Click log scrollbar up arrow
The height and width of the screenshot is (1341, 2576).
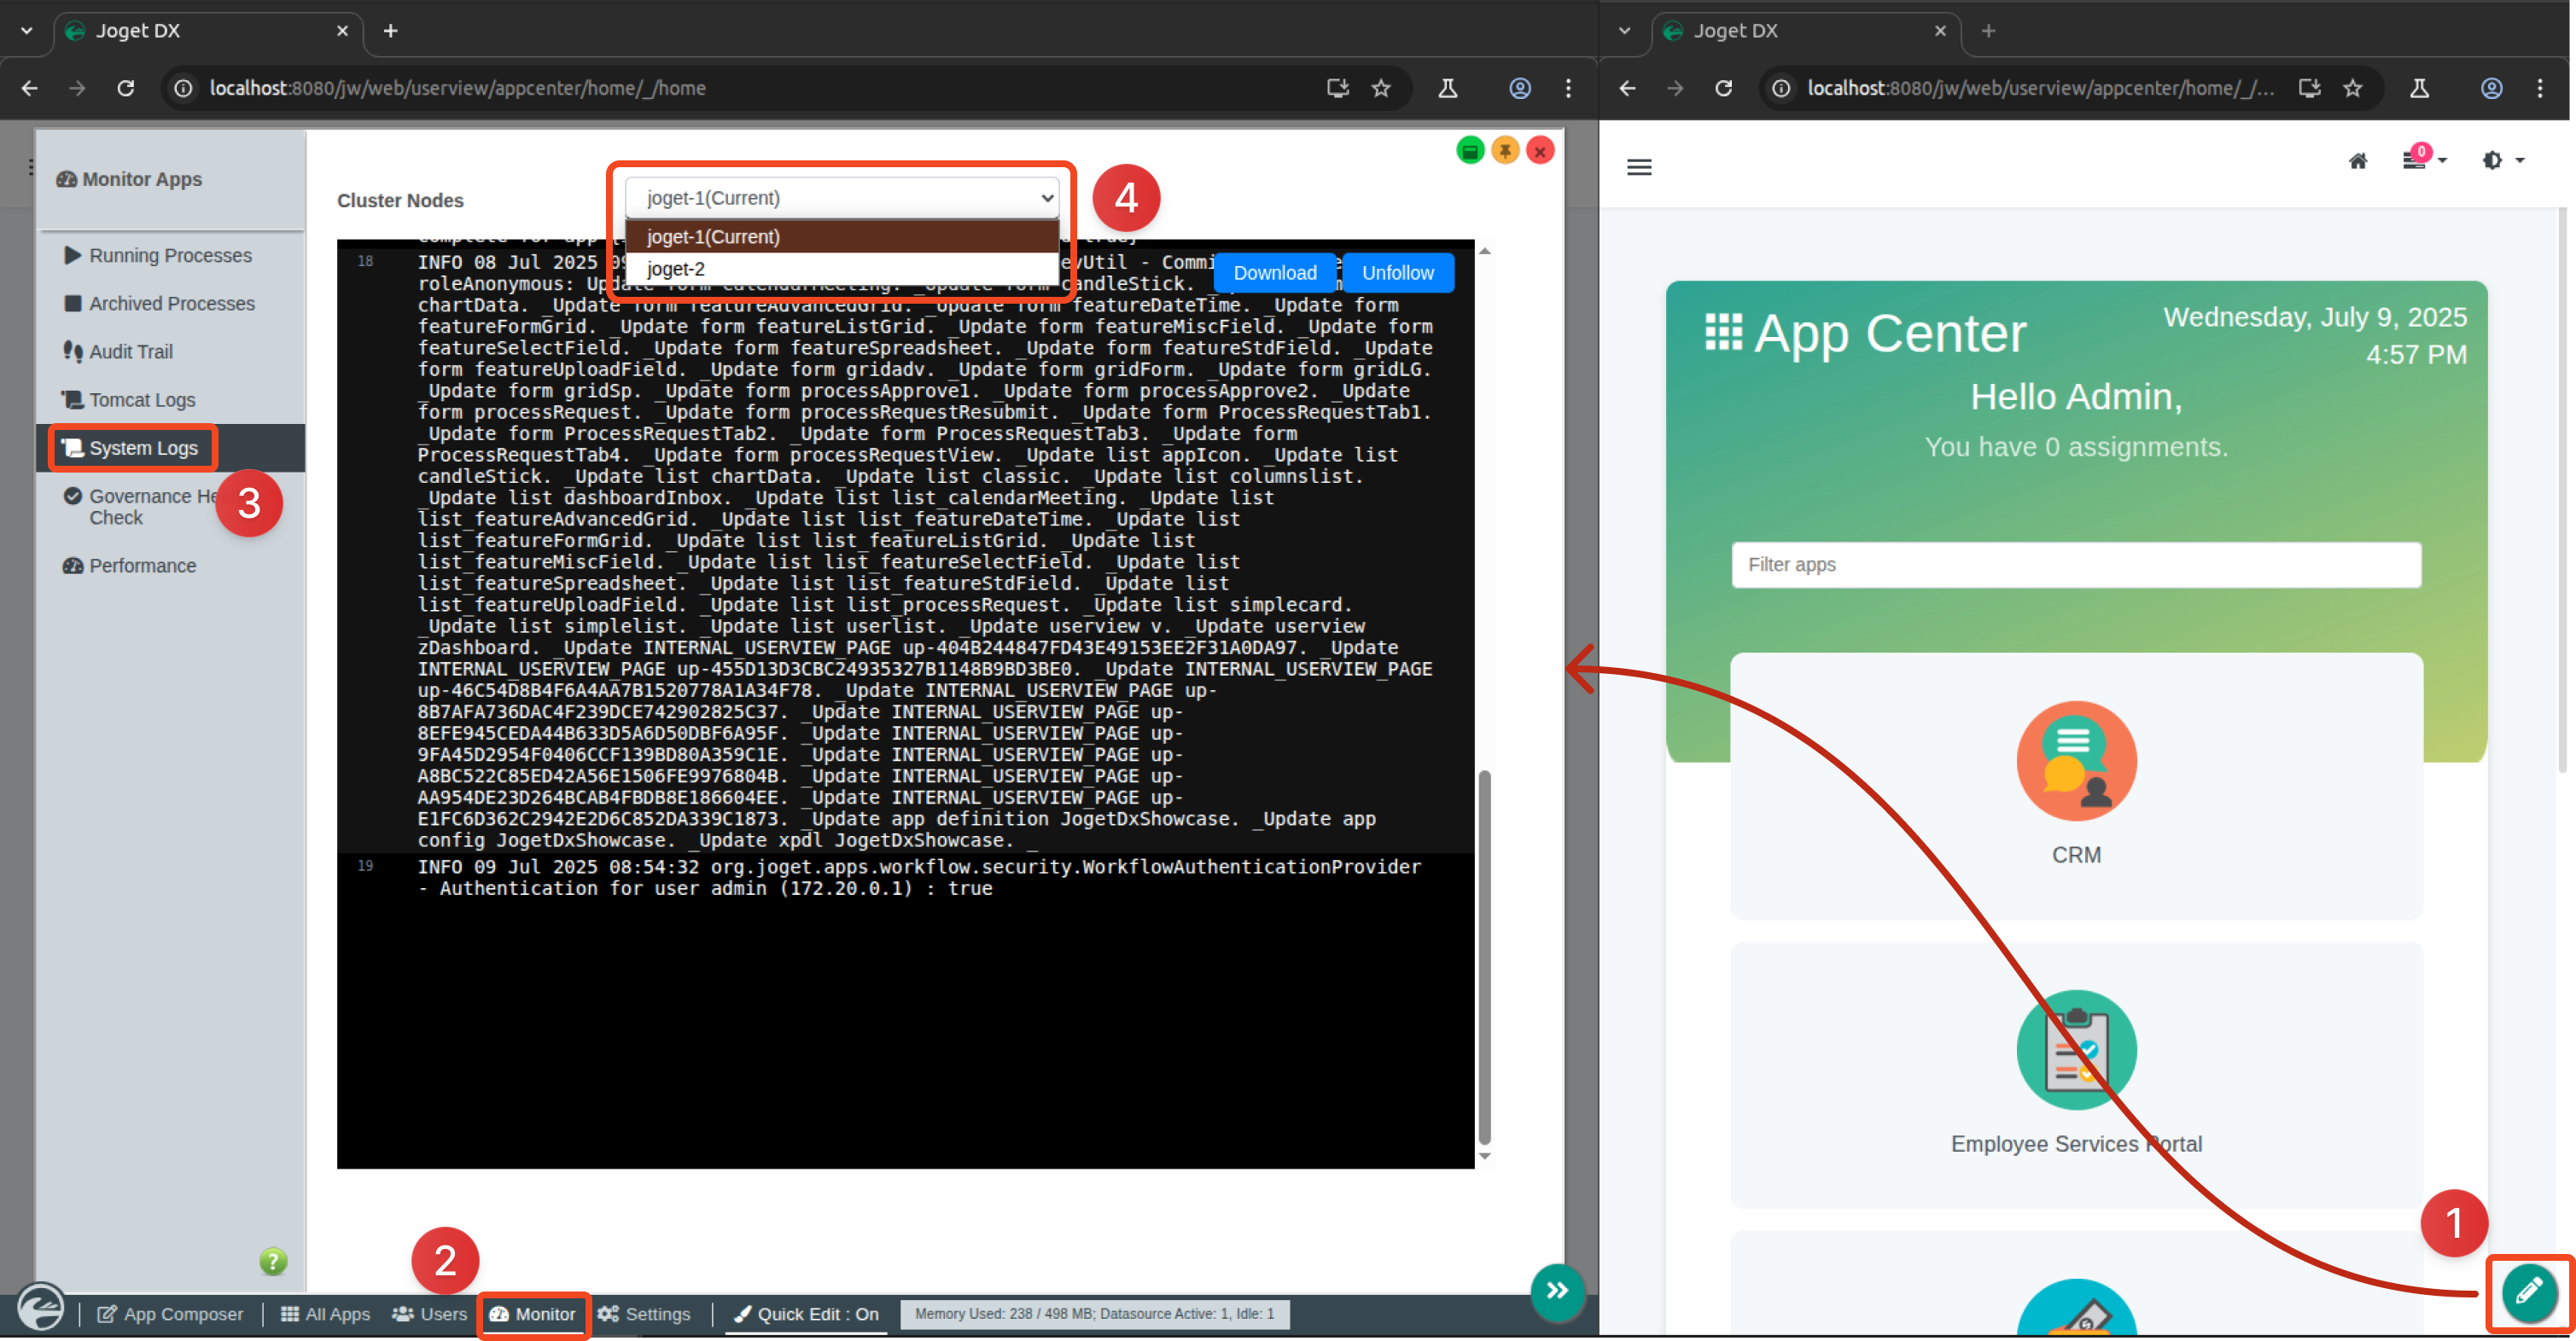[x=1485, y=251]
